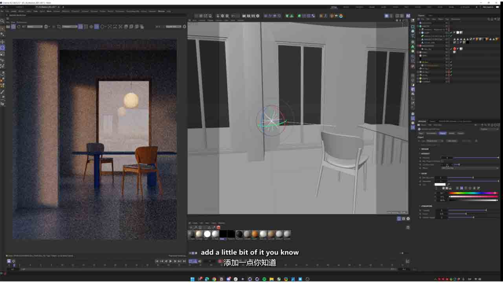Open globe icon dropdown arrow in RenderView toolbar
Image resolution: width=503 pixels, height=283 pixels.
pos(50,27)
